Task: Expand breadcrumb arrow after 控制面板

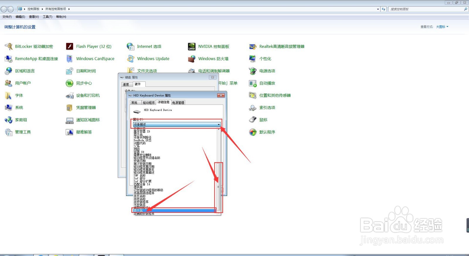Action: (x=43, y=9)
